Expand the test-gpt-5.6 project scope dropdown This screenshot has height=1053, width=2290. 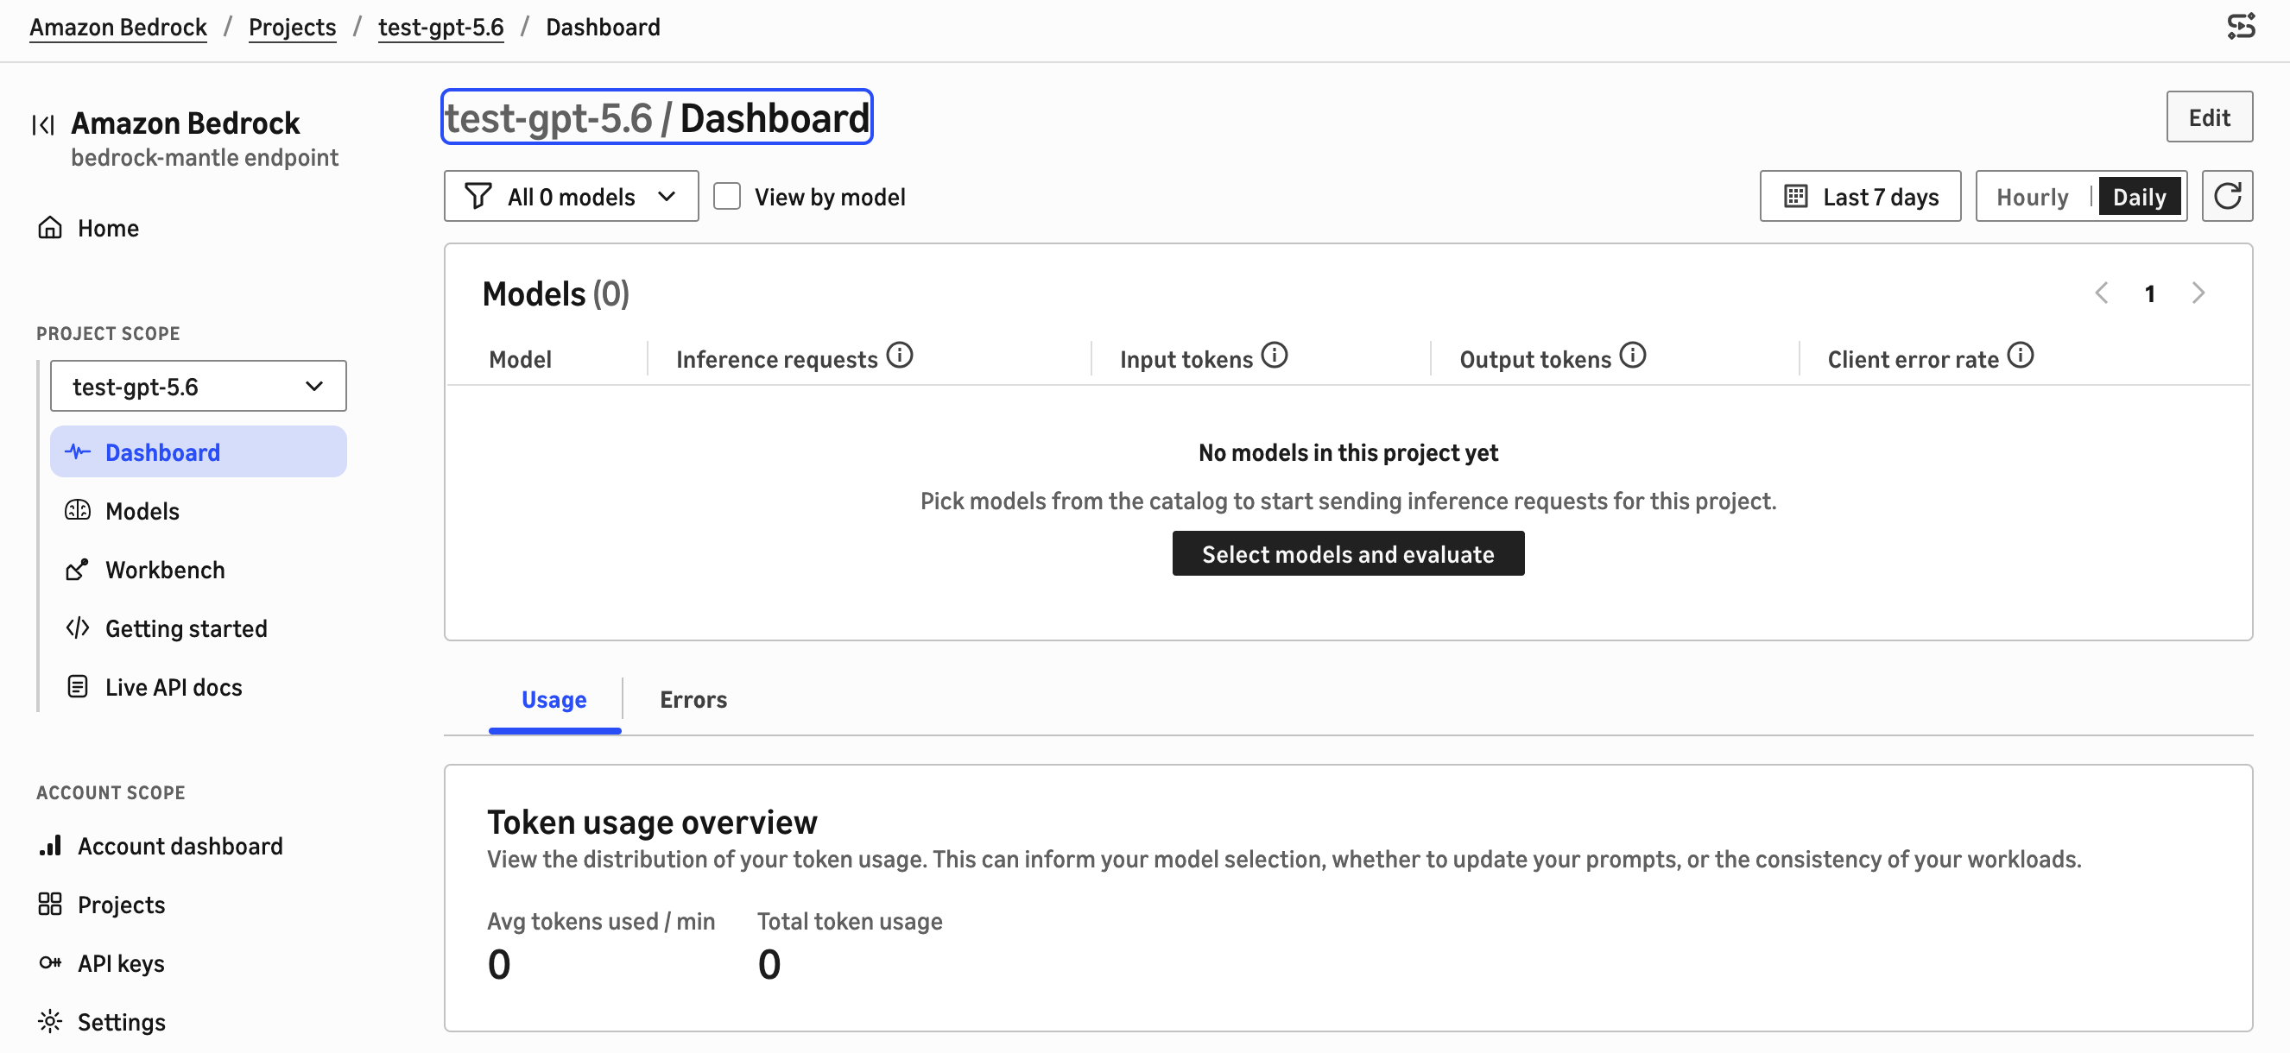pyautogui.click(x=199, y=387)
